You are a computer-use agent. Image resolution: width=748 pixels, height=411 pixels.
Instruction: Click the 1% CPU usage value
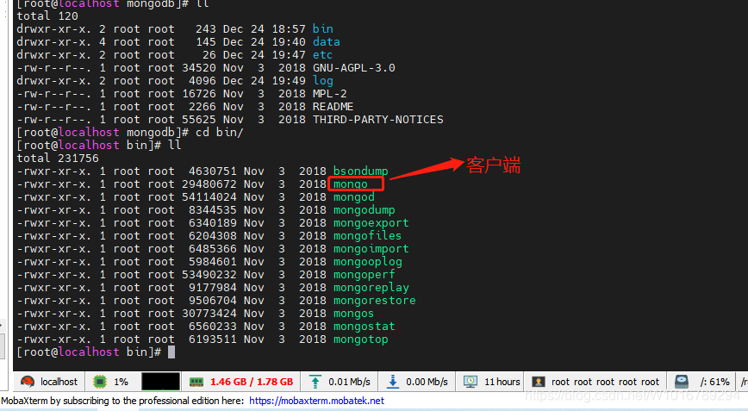tap(122, 382)
